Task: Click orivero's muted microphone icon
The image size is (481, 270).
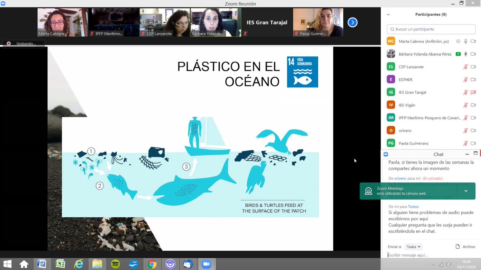Action: tap(465, 131)
